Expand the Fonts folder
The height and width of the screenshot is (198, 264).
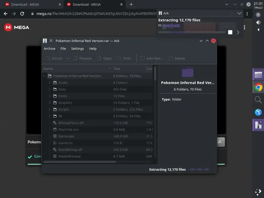click(50, 96)
